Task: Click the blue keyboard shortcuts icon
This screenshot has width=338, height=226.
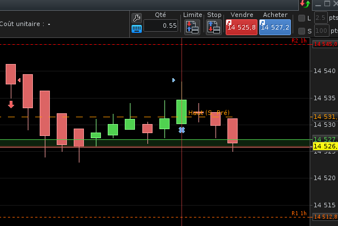Action: (137, 29)
